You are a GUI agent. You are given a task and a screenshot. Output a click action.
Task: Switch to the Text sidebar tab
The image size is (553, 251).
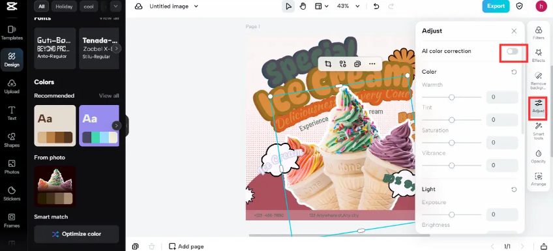(x=12, y=113)
